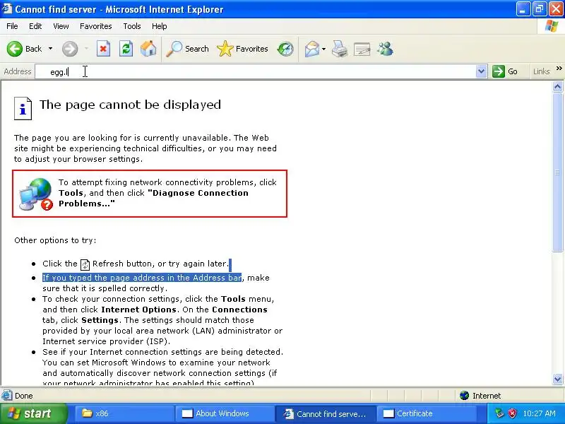Switch to Certificate taskbar window
Viewport: 565px width, 424px height.
point(425,413)
